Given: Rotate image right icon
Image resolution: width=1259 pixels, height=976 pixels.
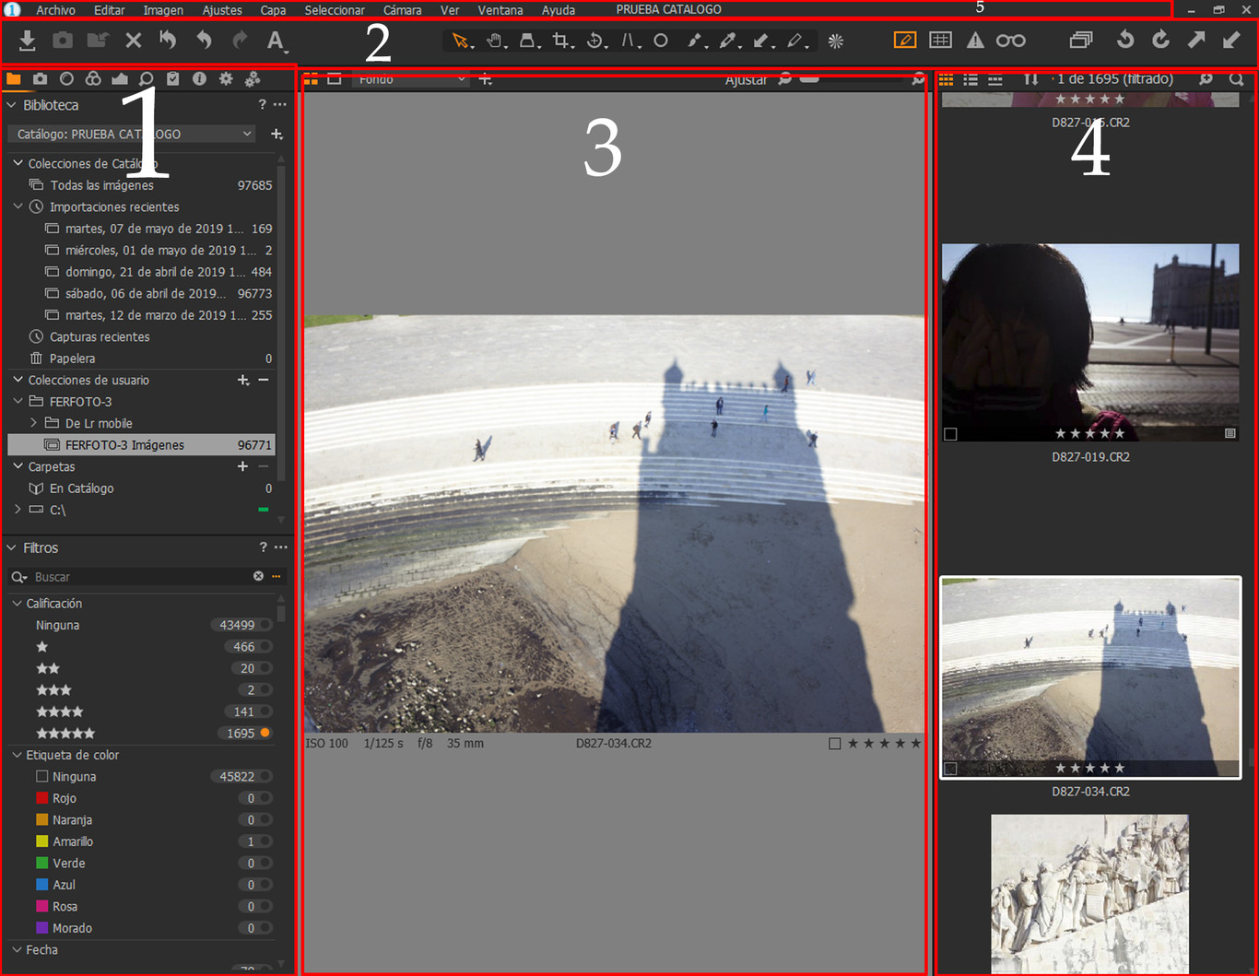Looking at the screenshot, I should click(1160, 41).
